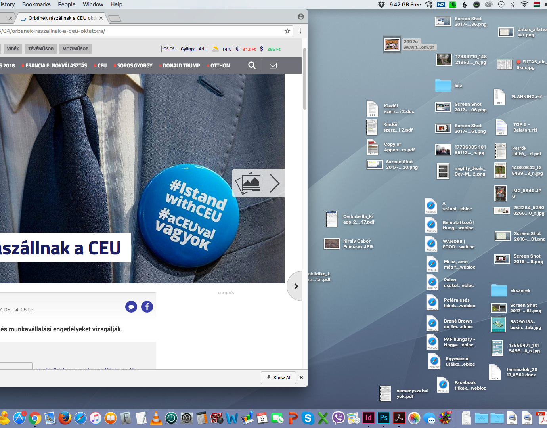This screenshot has height=428, width=547.
Task: Open the photo gallery icon on the article image
Action: [x=249, y=183]
